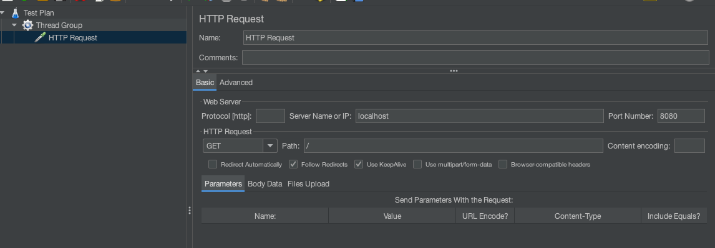
Task: Focus the Comments text field
Action: click(475, 58)
